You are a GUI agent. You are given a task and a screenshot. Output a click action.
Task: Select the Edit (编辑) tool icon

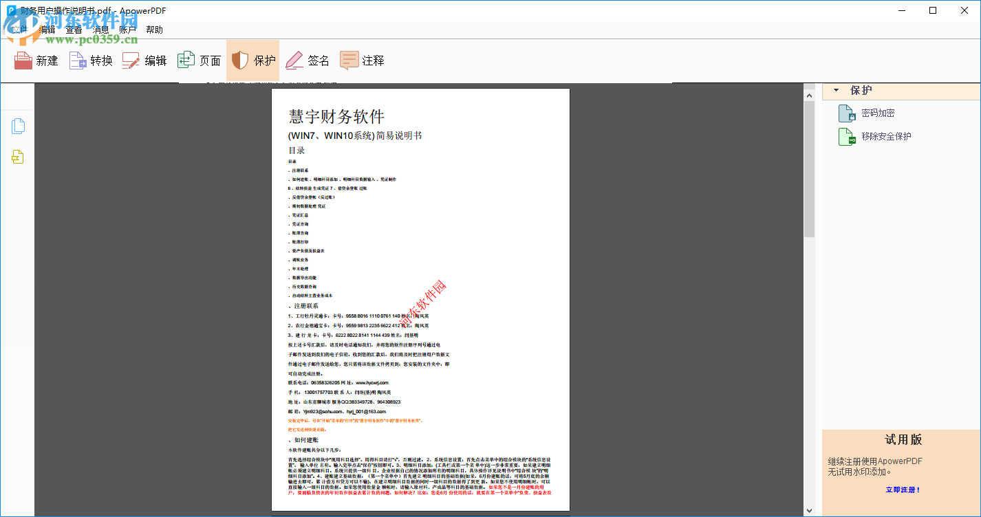click(145, 60)
